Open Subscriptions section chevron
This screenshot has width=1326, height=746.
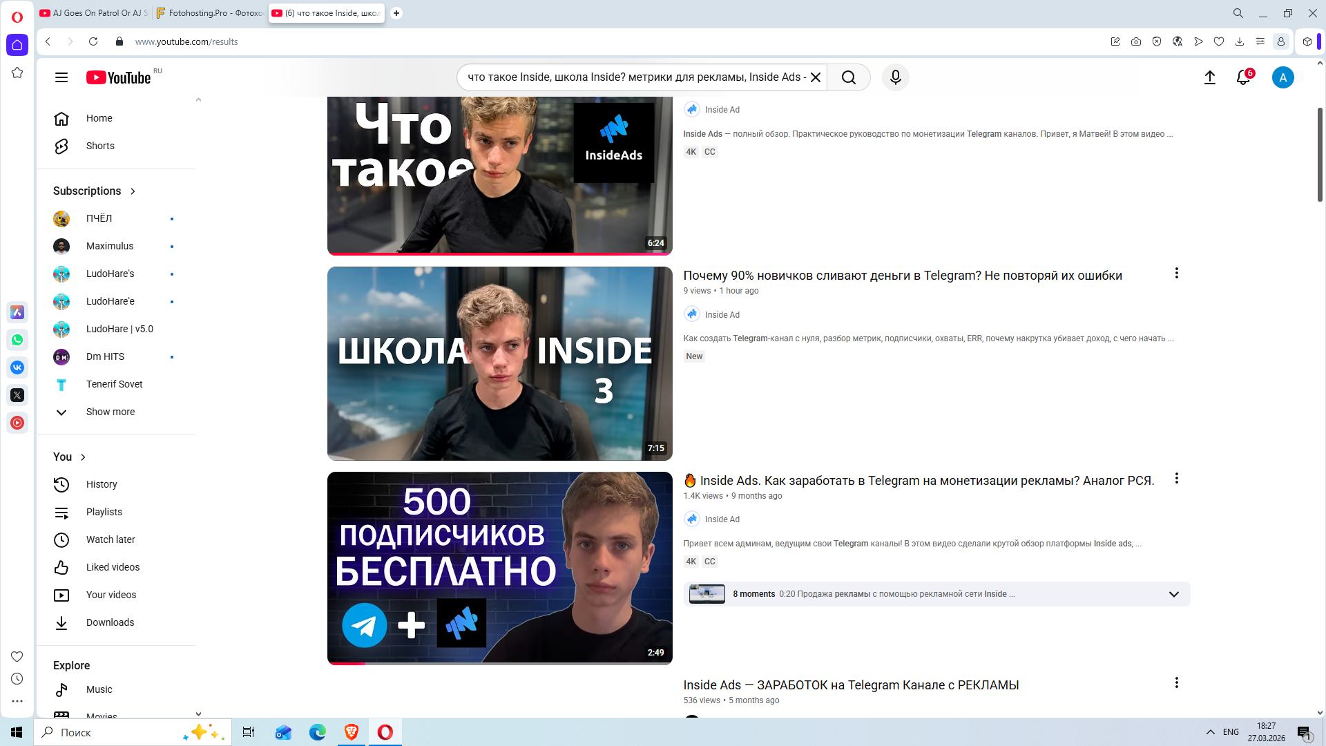133,191
